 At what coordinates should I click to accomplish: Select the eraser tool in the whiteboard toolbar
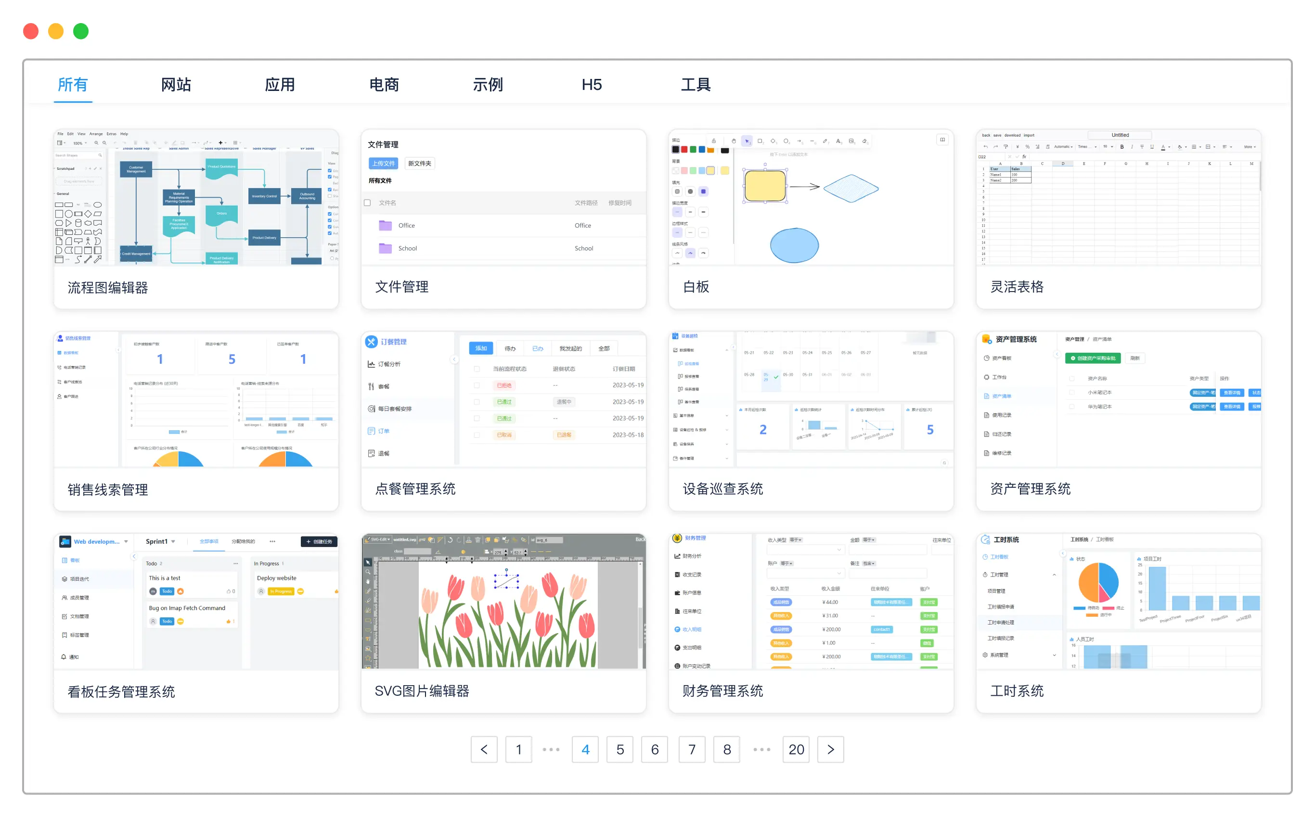[864, 141]
